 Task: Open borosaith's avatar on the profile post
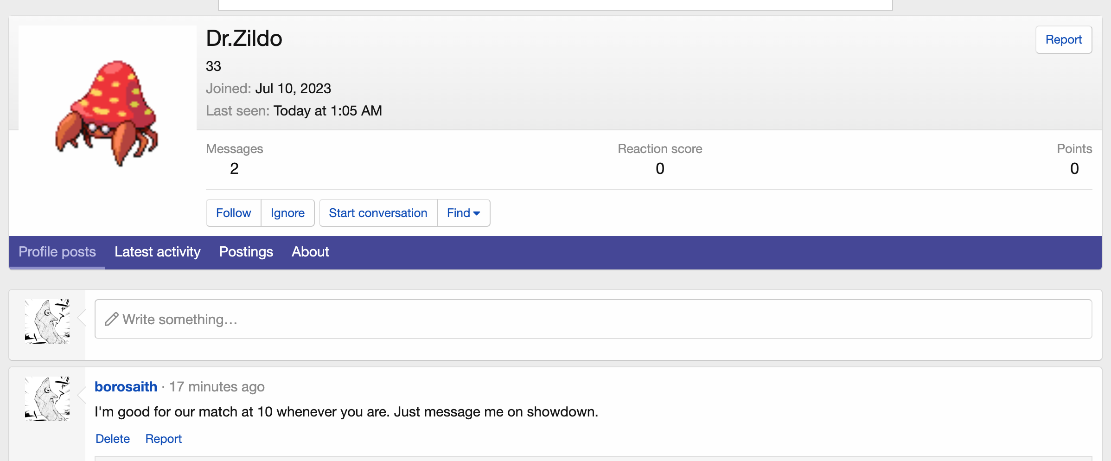pyautogui.click(x=47, y=399)
